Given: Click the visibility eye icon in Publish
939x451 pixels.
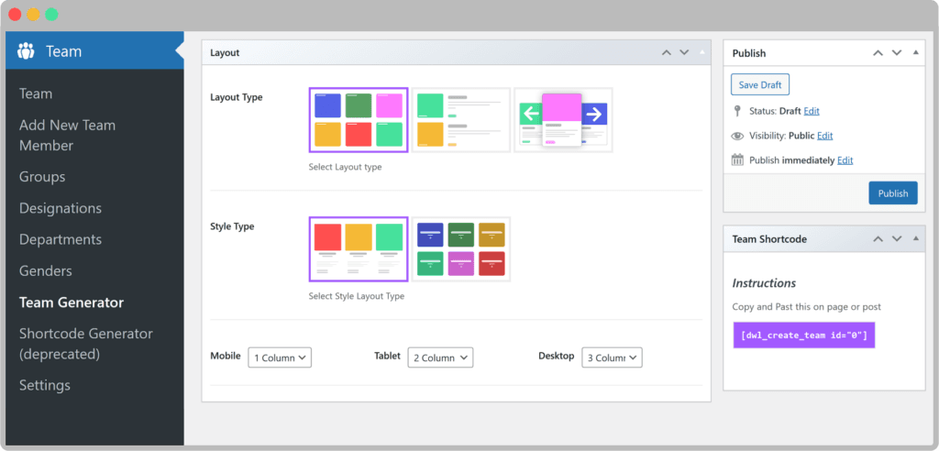Looking at the screenshot, I should point(737,136).
